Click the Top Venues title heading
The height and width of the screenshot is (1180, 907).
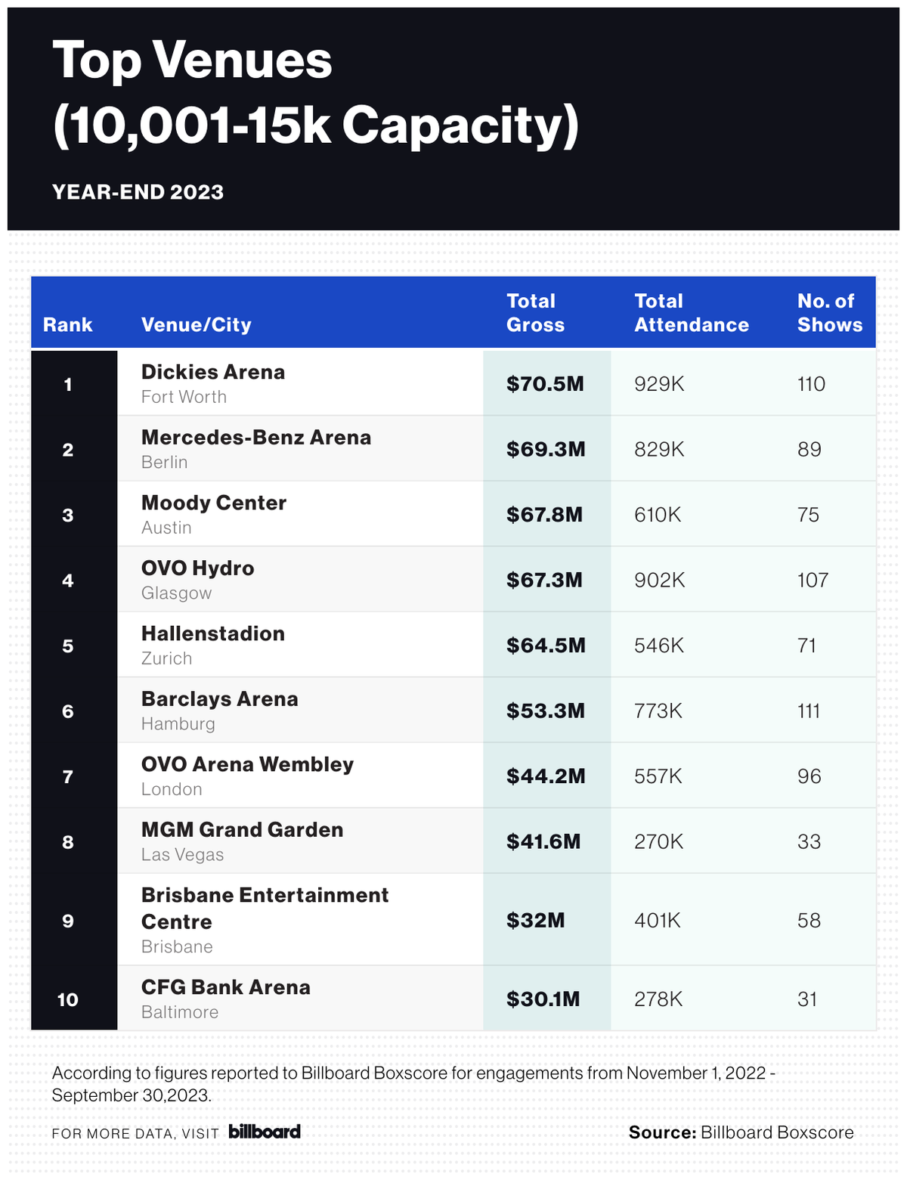[316, 92]
